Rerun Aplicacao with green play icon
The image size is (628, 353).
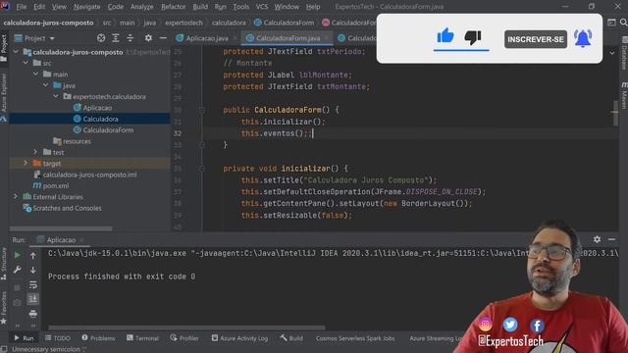(18, 255)
